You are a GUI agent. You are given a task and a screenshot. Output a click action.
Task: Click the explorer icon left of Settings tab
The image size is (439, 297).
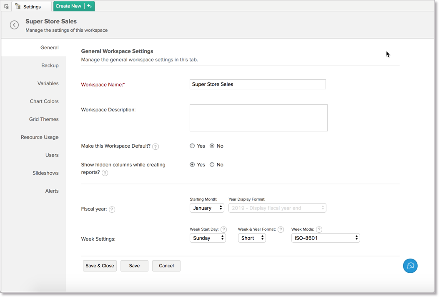tap(6, 6)
